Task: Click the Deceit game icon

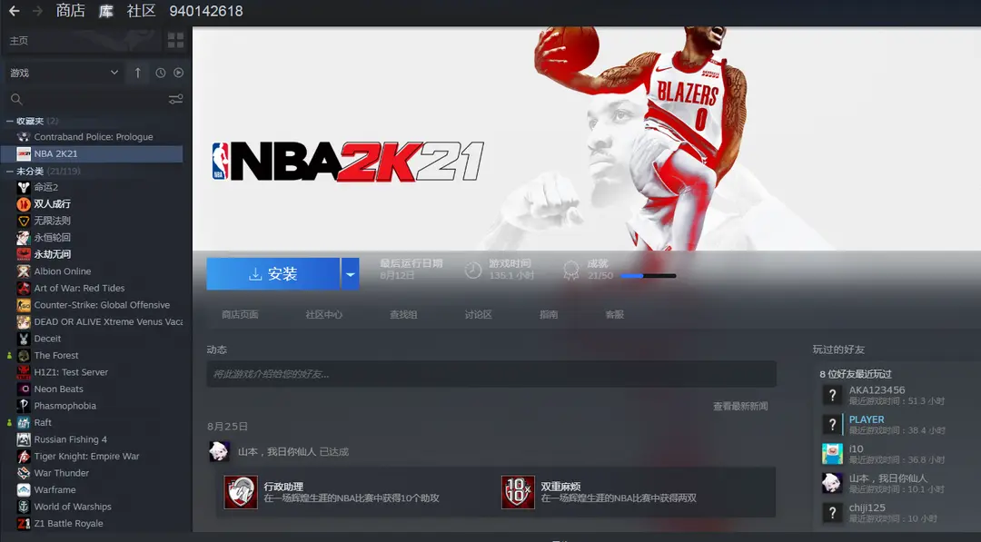Action: (23, 339)
